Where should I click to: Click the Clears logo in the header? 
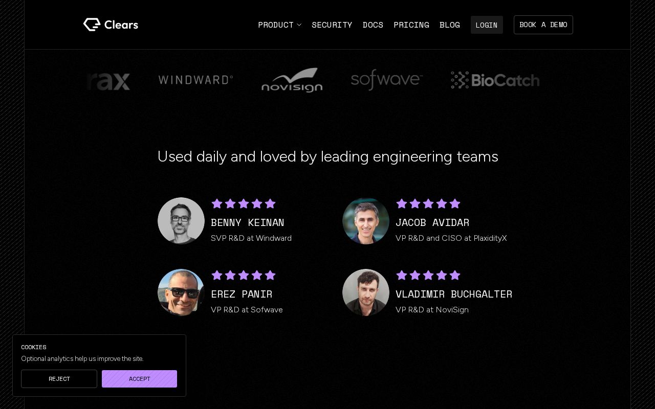(111, 25)
